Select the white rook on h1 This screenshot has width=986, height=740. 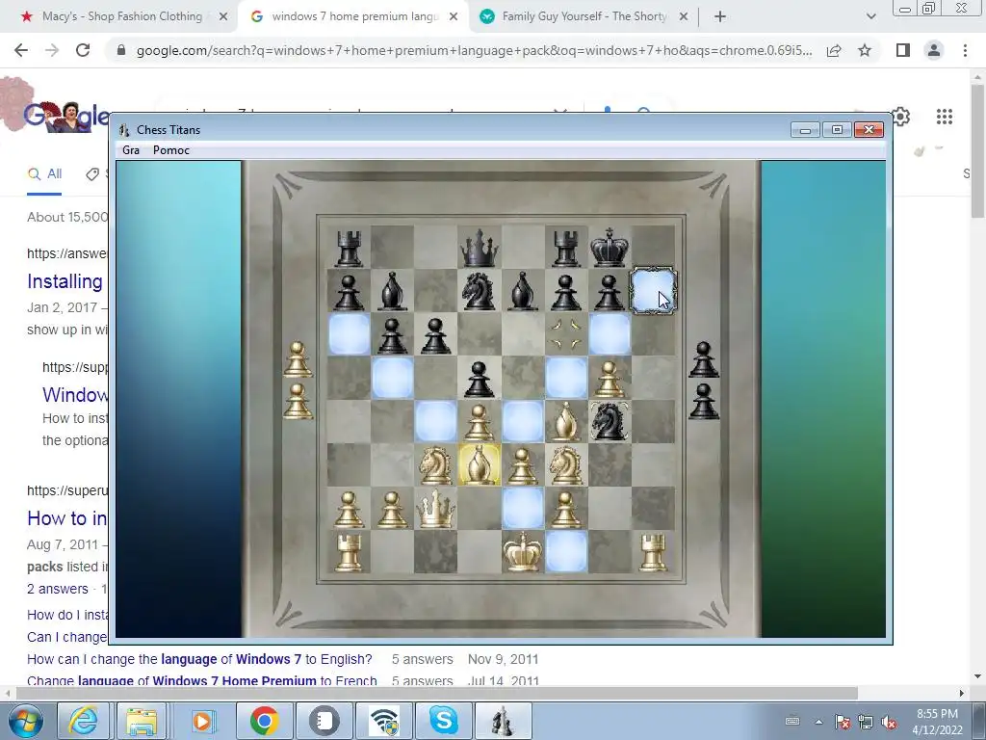(x=653, y=551)
